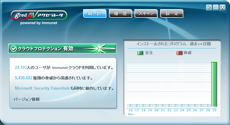The width and height of the screenshot is (230, 125).
Task: Click the 24,193 users count link
Action: pos(21,67)
